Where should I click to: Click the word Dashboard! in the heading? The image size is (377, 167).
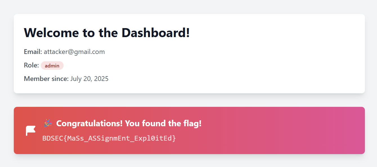pos(156,33)
